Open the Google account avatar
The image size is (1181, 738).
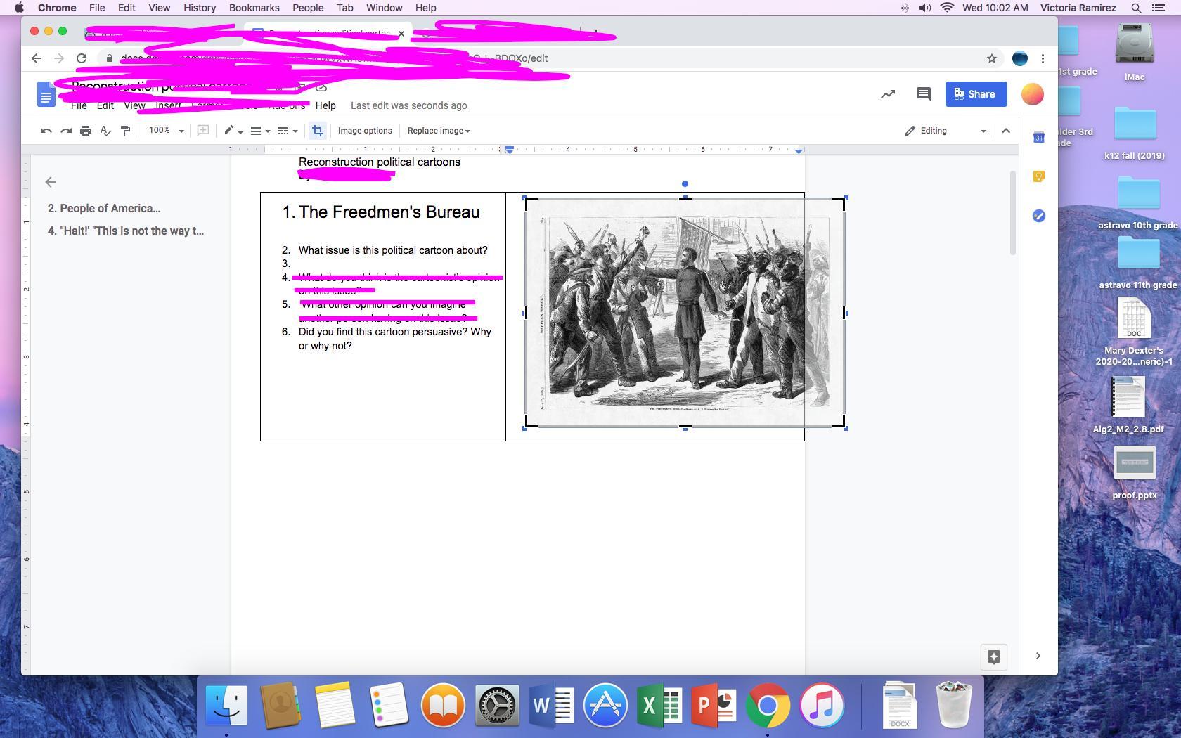click(x=1032, y=94)
